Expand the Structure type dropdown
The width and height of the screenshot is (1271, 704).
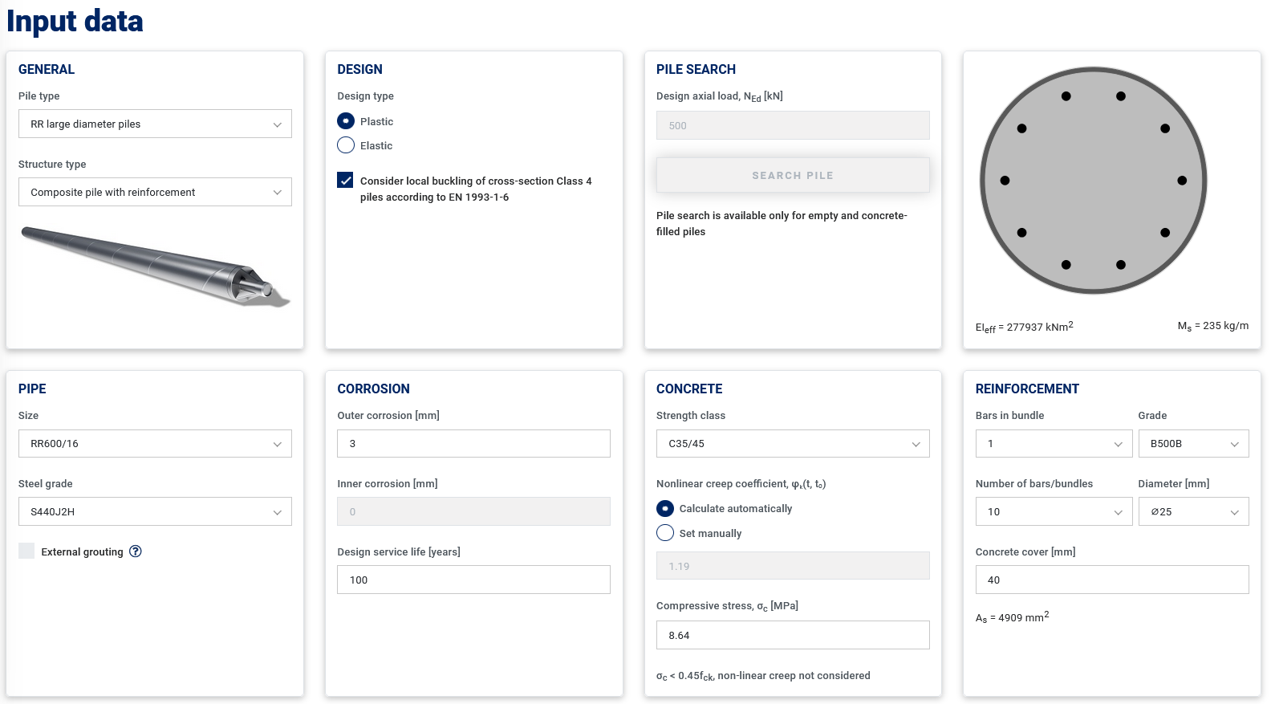pyautogui.click(x=155, y=193)
